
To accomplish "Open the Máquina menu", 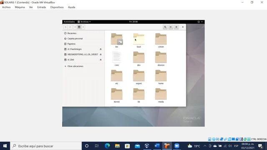I will click(x=20, y=7).
